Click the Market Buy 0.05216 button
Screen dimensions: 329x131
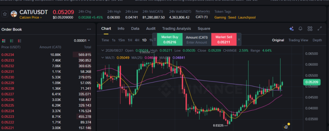click(170, 39)
